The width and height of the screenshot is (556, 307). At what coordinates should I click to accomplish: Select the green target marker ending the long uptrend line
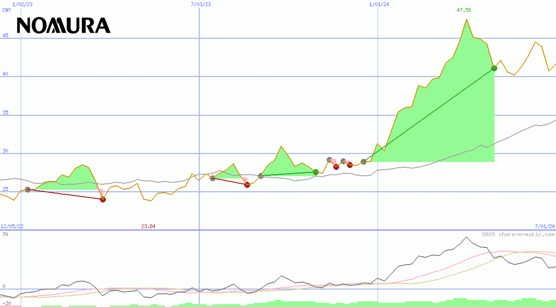(x=495, y=68)
